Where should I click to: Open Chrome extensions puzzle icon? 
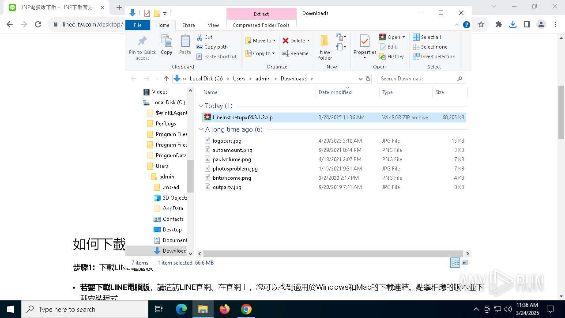click(499, 25)
